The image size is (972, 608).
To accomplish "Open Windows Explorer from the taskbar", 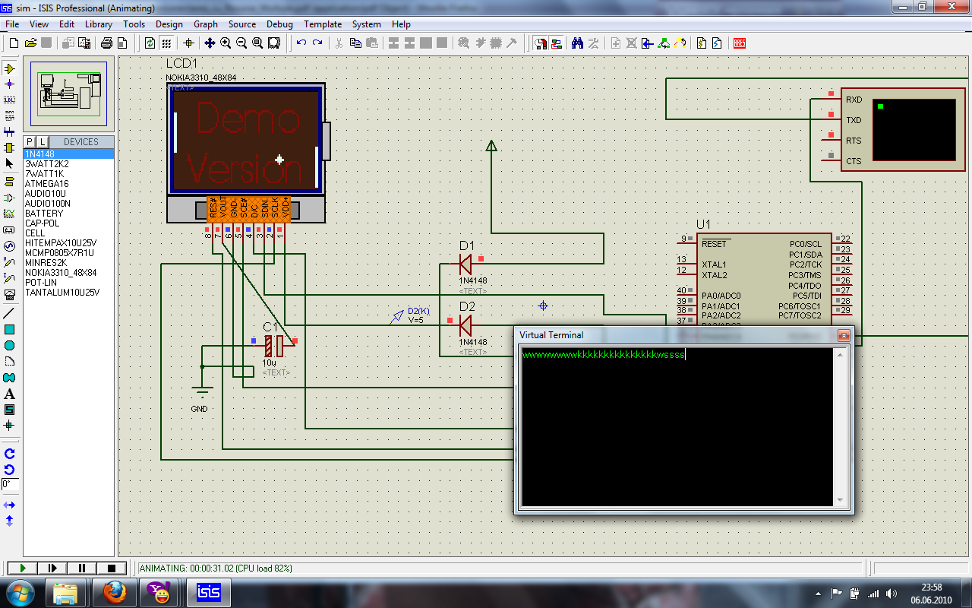I will (x=67, y=591).
